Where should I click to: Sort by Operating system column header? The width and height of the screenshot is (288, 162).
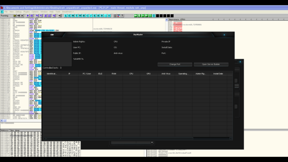pyautogui.click(x=183, y=74)
